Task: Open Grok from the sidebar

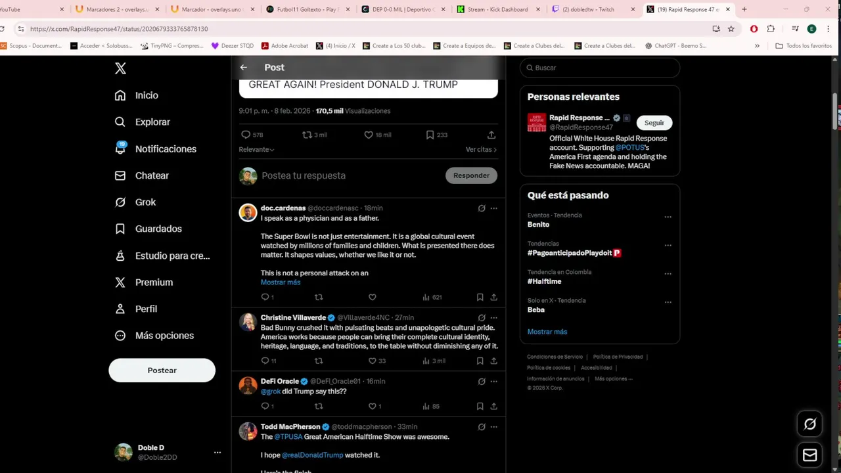Action: (x=135, y=202)
